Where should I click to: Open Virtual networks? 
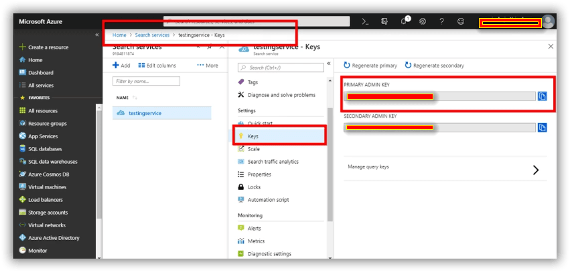[x=42, y=225]
